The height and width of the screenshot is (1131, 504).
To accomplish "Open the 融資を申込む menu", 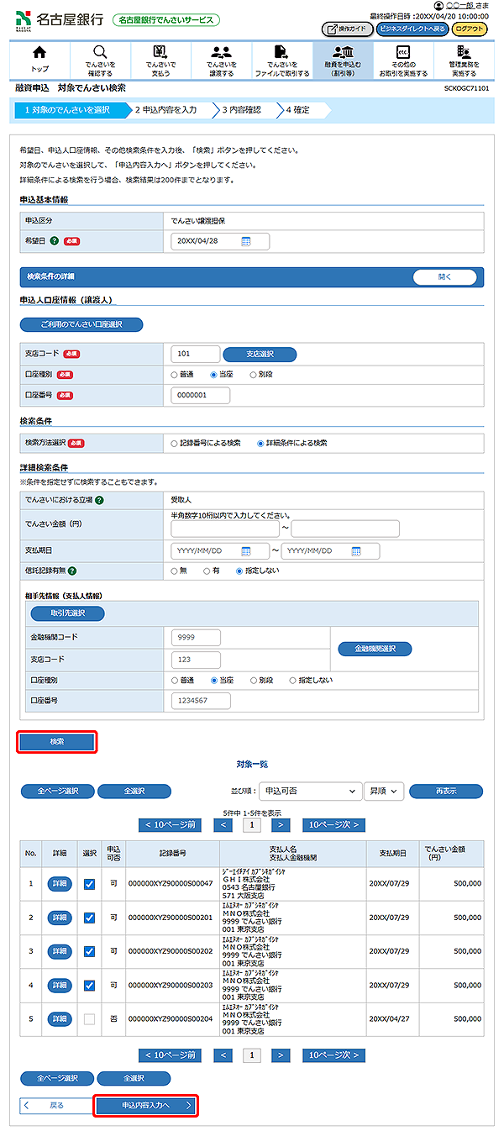I will tap(342, 59).
